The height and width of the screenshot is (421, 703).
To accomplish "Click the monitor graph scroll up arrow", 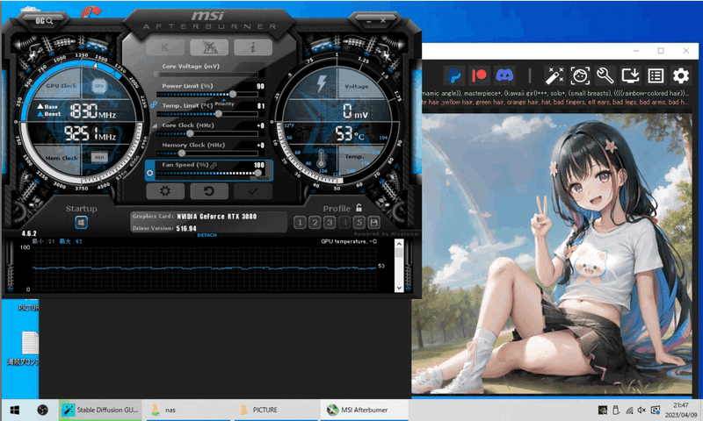I will [x=399, y=243].
